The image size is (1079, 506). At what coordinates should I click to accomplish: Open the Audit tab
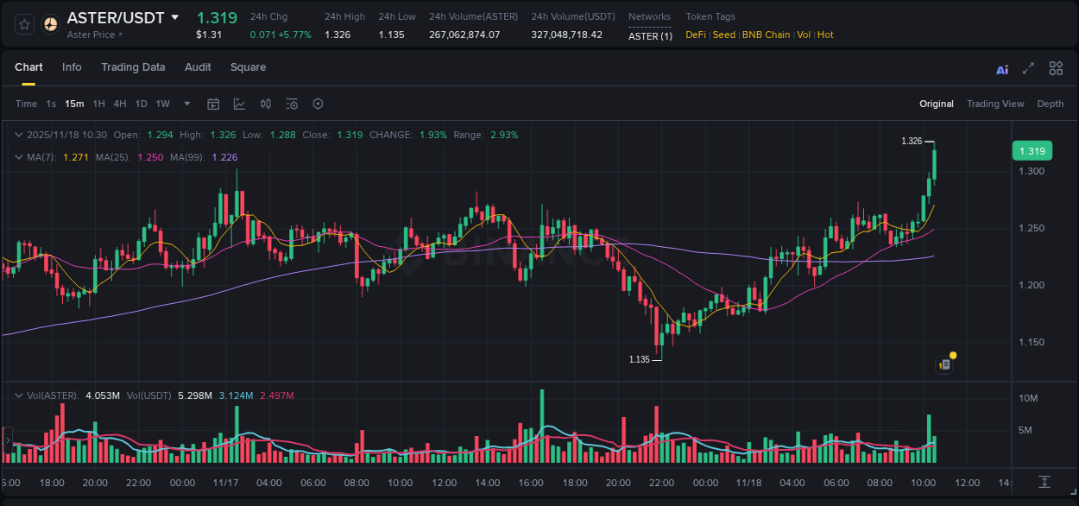(x=198, y=67)
